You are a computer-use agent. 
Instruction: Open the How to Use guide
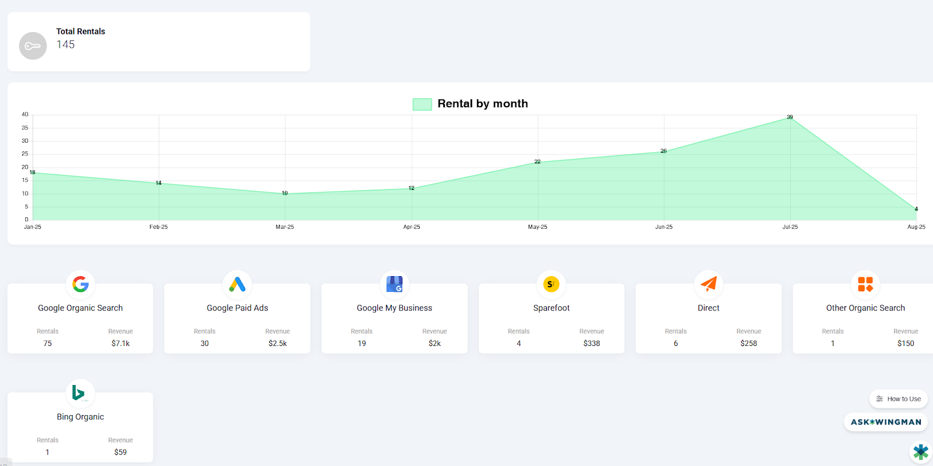(x=899, y=399)
